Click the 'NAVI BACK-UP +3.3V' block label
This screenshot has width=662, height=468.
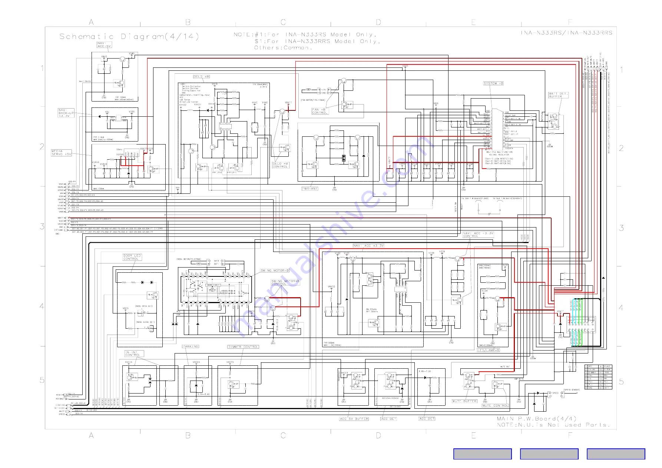[x=66, y=113]
